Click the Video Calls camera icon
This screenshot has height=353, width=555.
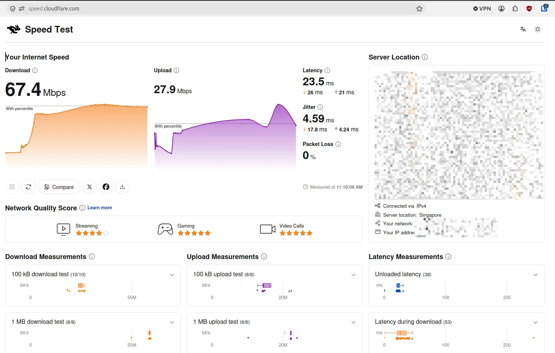[x=268, y=229]
